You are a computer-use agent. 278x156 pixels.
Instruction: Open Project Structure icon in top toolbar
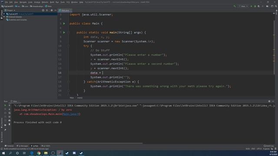(268, 6)
